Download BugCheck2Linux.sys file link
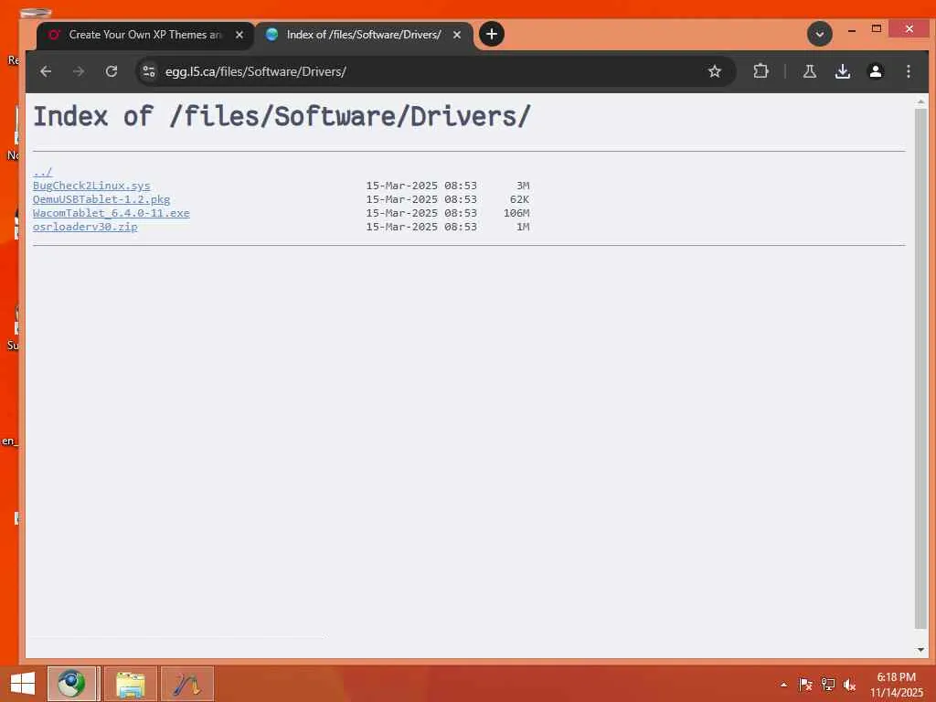The height and width of the screenshot is (702, 936). [91, 186]
